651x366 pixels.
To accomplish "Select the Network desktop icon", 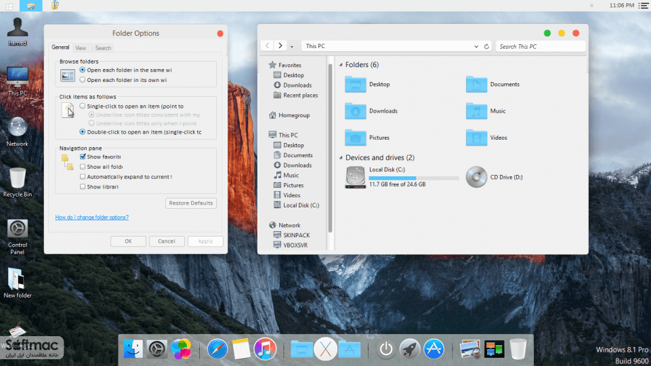I will coord(18,131).
